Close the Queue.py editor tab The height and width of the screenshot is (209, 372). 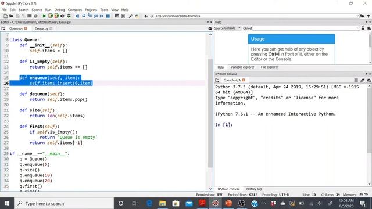(x=26, y=28)
